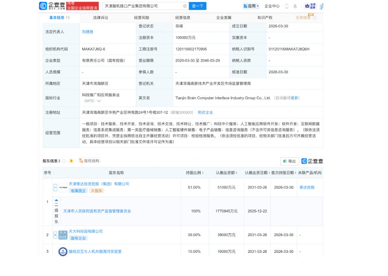Open the mobile phone app icon
This screenshot has height=276, width=388.
pyautogui.click(x=287, y=6)
